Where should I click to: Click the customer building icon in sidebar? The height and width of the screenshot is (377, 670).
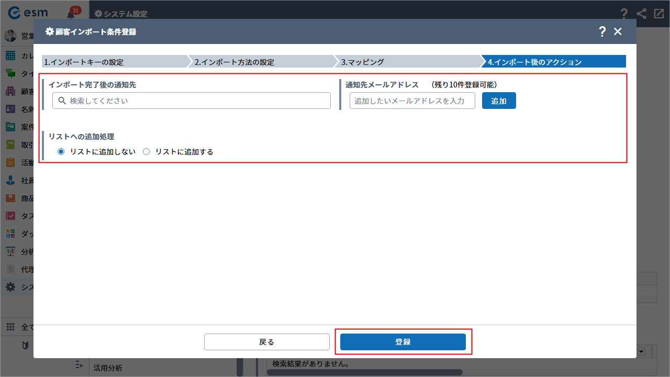click(x=10, y=92)
